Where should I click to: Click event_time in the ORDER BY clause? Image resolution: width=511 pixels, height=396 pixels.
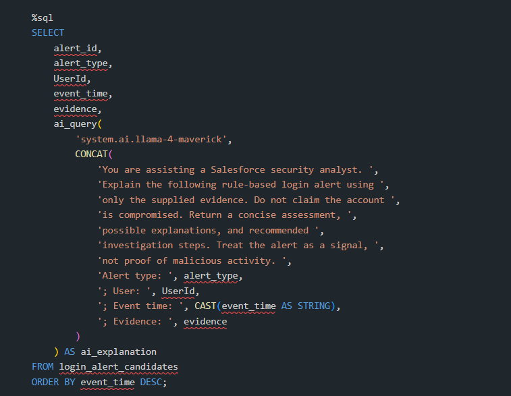(x=107, y=382)
